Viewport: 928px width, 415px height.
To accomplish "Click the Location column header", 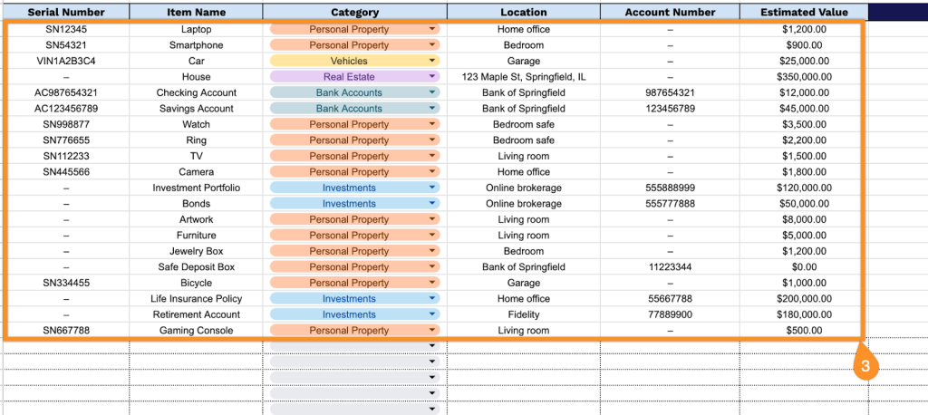I will [523, 12].
